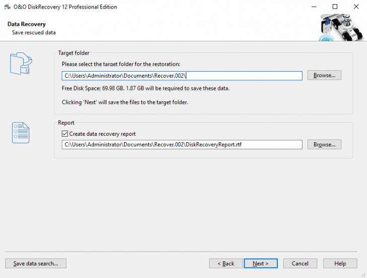This screenshot has width=367, height=278.
Task: Click the DiskRecovery robot logo image
Action: pos(341,27)
